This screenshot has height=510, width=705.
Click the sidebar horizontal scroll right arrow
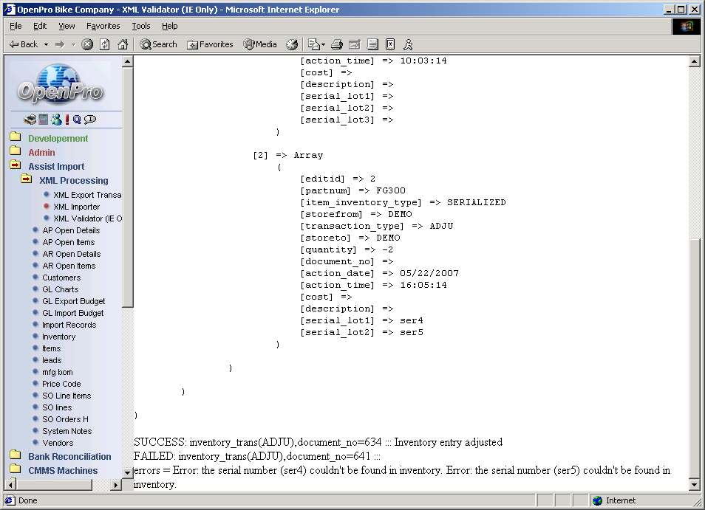click(x=116, y=485)
